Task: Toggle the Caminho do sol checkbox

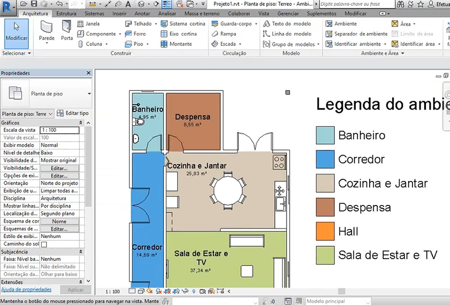Action: point(44,244)
